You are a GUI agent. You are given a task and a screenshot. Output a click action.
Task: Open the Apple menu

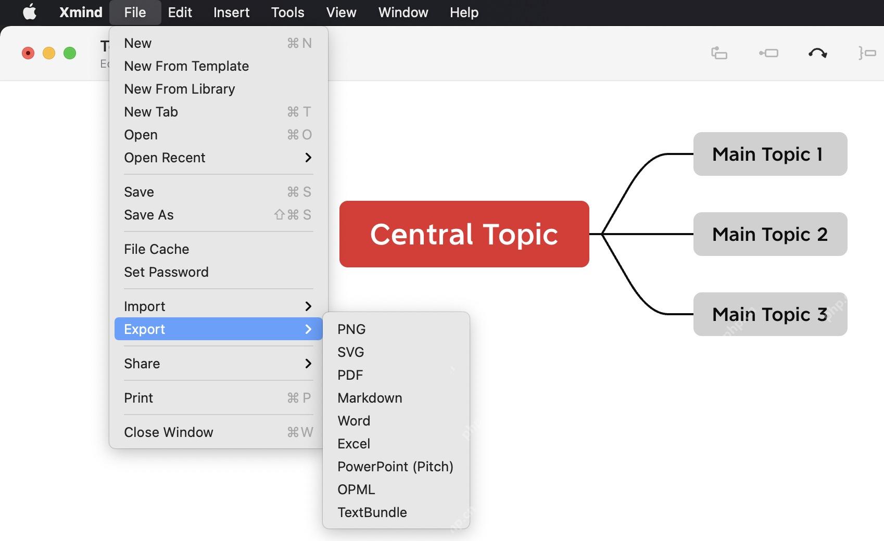pos(30,12)
